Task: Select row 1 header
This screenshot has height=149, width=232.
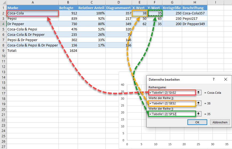Action: click(3, 8)
